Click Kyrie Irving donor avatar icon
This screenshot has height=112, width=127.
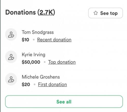[11, 57]
